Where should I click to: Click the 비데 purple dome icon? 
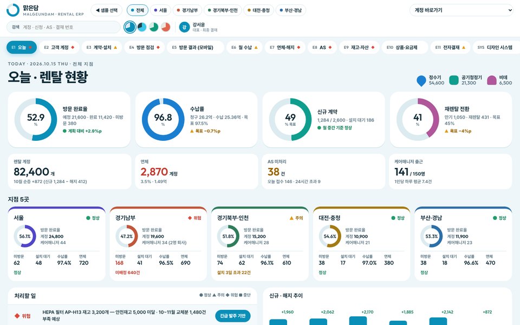[x=492, y=80]
